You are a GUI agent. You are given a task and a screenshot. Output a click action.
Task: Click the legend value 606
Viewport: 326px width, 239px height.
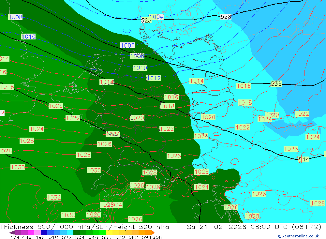pyautogui.click(x=157, y=237)
